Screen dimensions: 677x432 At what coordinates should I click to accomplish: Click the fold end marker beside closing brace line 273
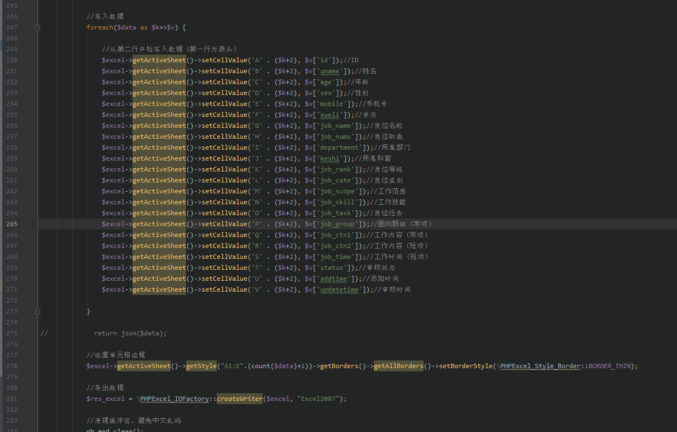click(x=37, y=311)
